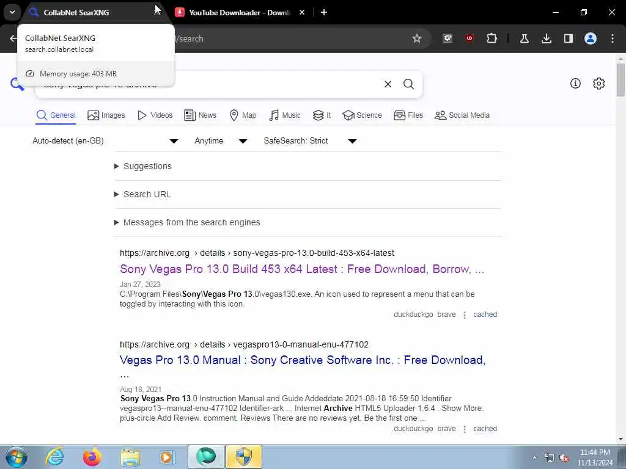
Task: Launch Firefox from taskbar
Action: click(92, 457)
